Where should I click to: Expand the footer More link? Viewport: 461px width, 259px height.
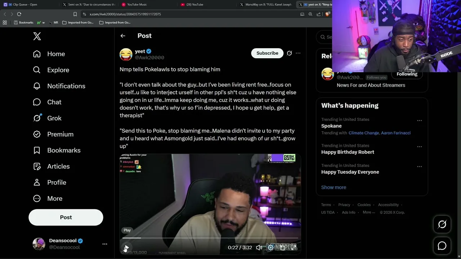click(369, 212)
